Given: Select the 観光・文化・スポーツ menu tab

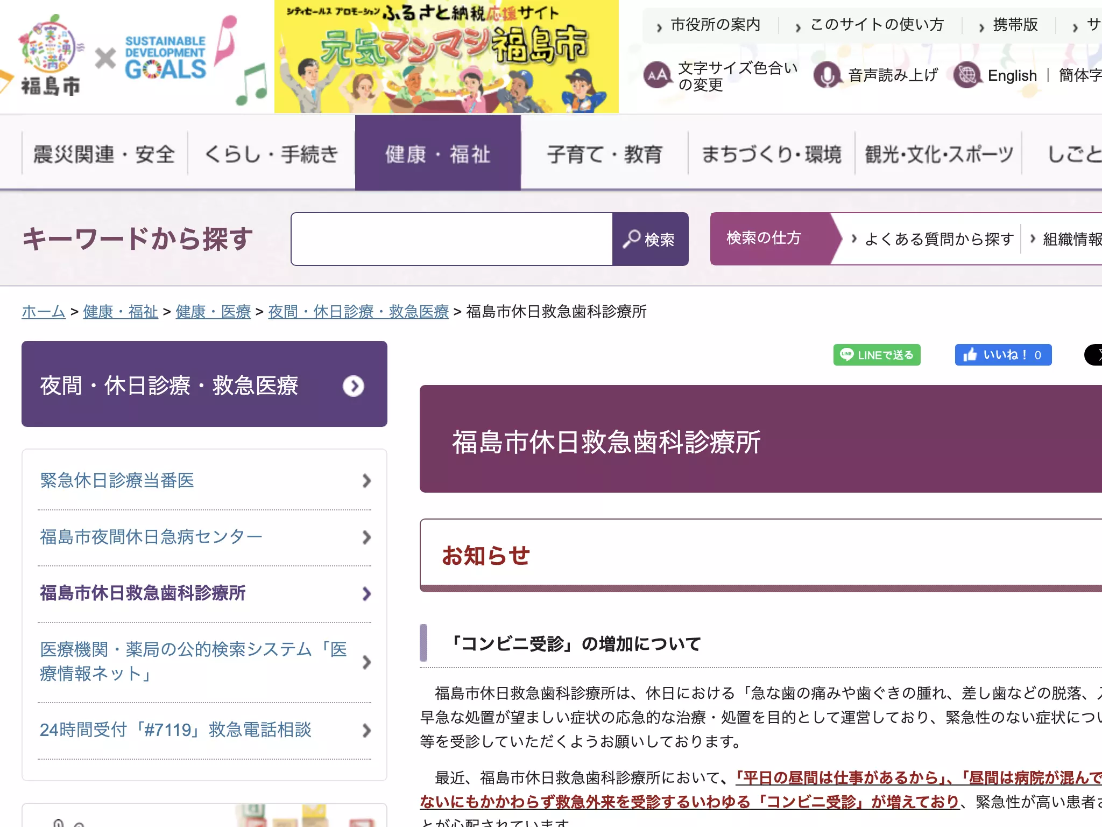Looking at the screenshot, I should coord(938,155).
